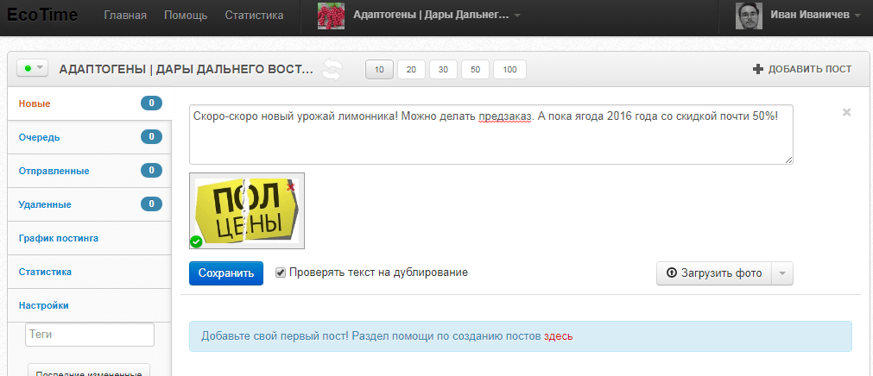The width and height of the screenshot is (873, 376).
Task: Click the Сохранить button
Action: (x=226, y=273)
